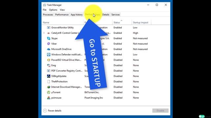
Task: Open the File menu
Action: [45, 10]
